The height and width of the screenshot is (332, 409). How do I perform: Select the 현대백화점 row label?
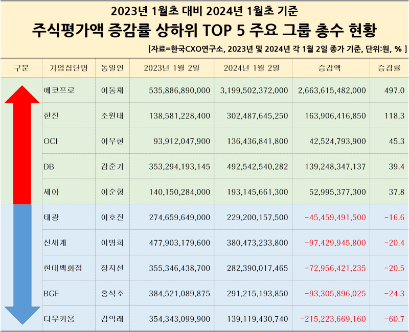69,268
